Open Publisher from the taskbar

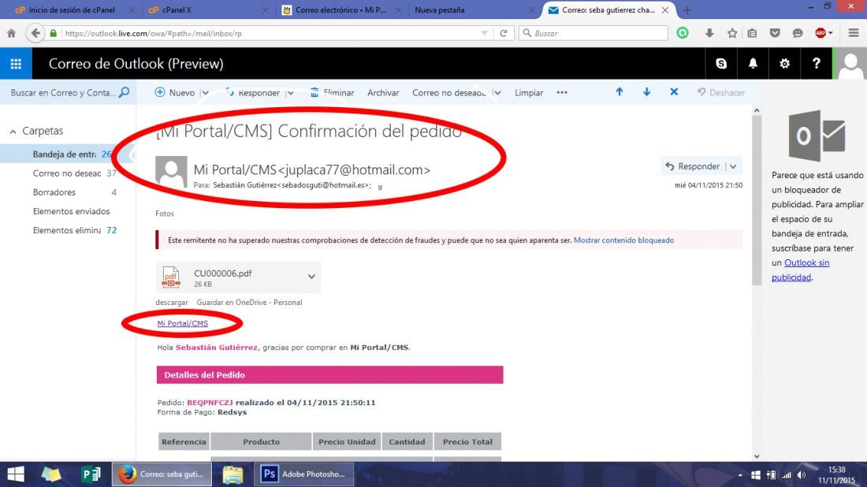(x=91, y=474)
